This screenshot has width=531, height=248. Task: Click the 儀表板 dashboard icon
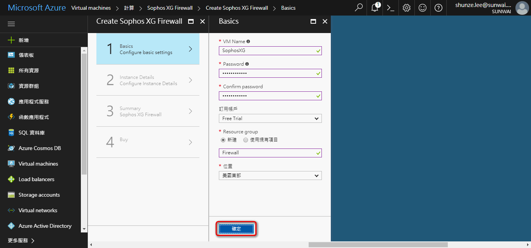click(x=11, y=55)
